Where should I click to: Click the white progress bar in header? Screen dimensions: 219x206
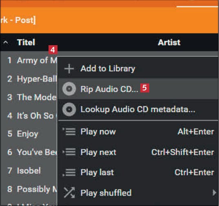click(197, 7)
